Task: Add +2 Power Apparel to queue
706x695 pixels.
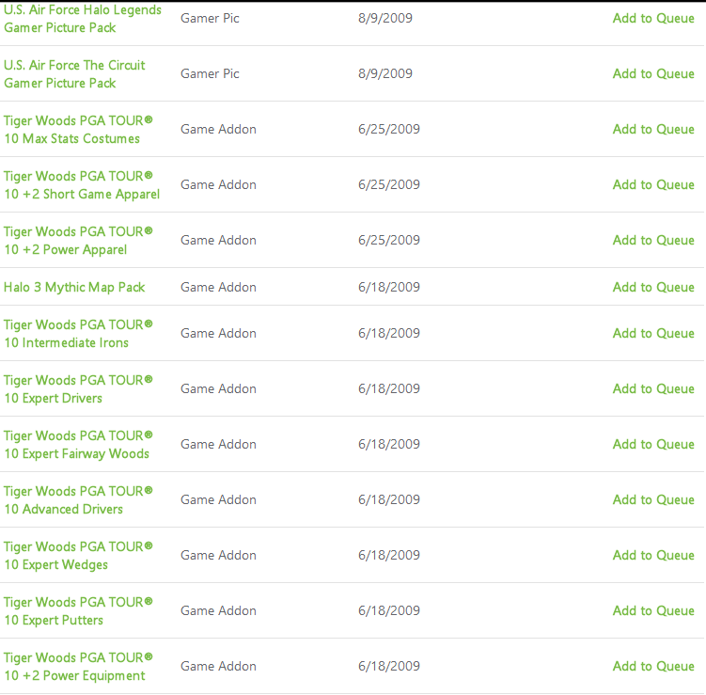Action: (x=653, y=240)
